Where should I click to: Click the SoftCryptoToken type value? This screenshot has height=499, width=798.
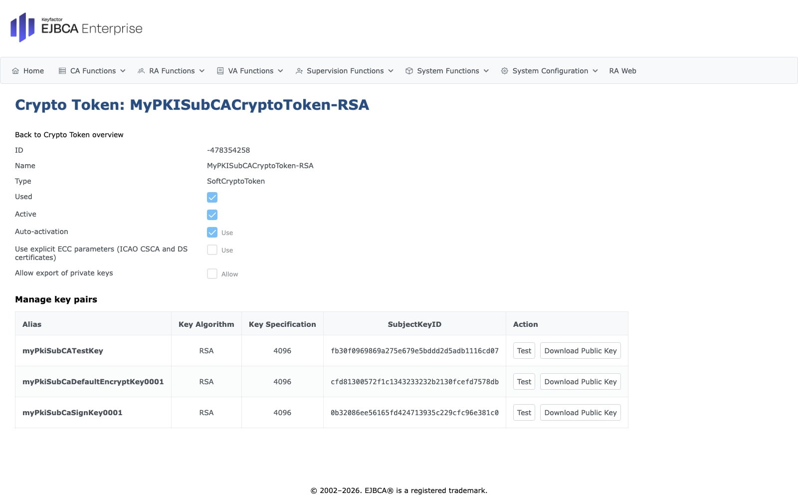236,181
